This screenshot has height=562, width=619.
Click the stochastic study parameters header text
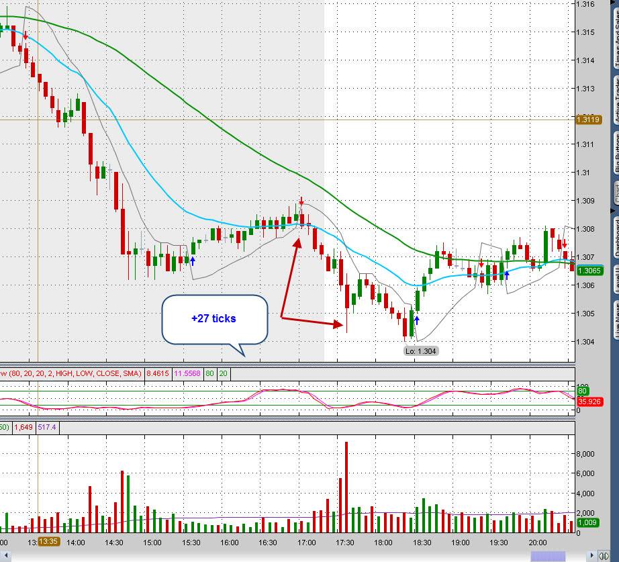(71, 373)
